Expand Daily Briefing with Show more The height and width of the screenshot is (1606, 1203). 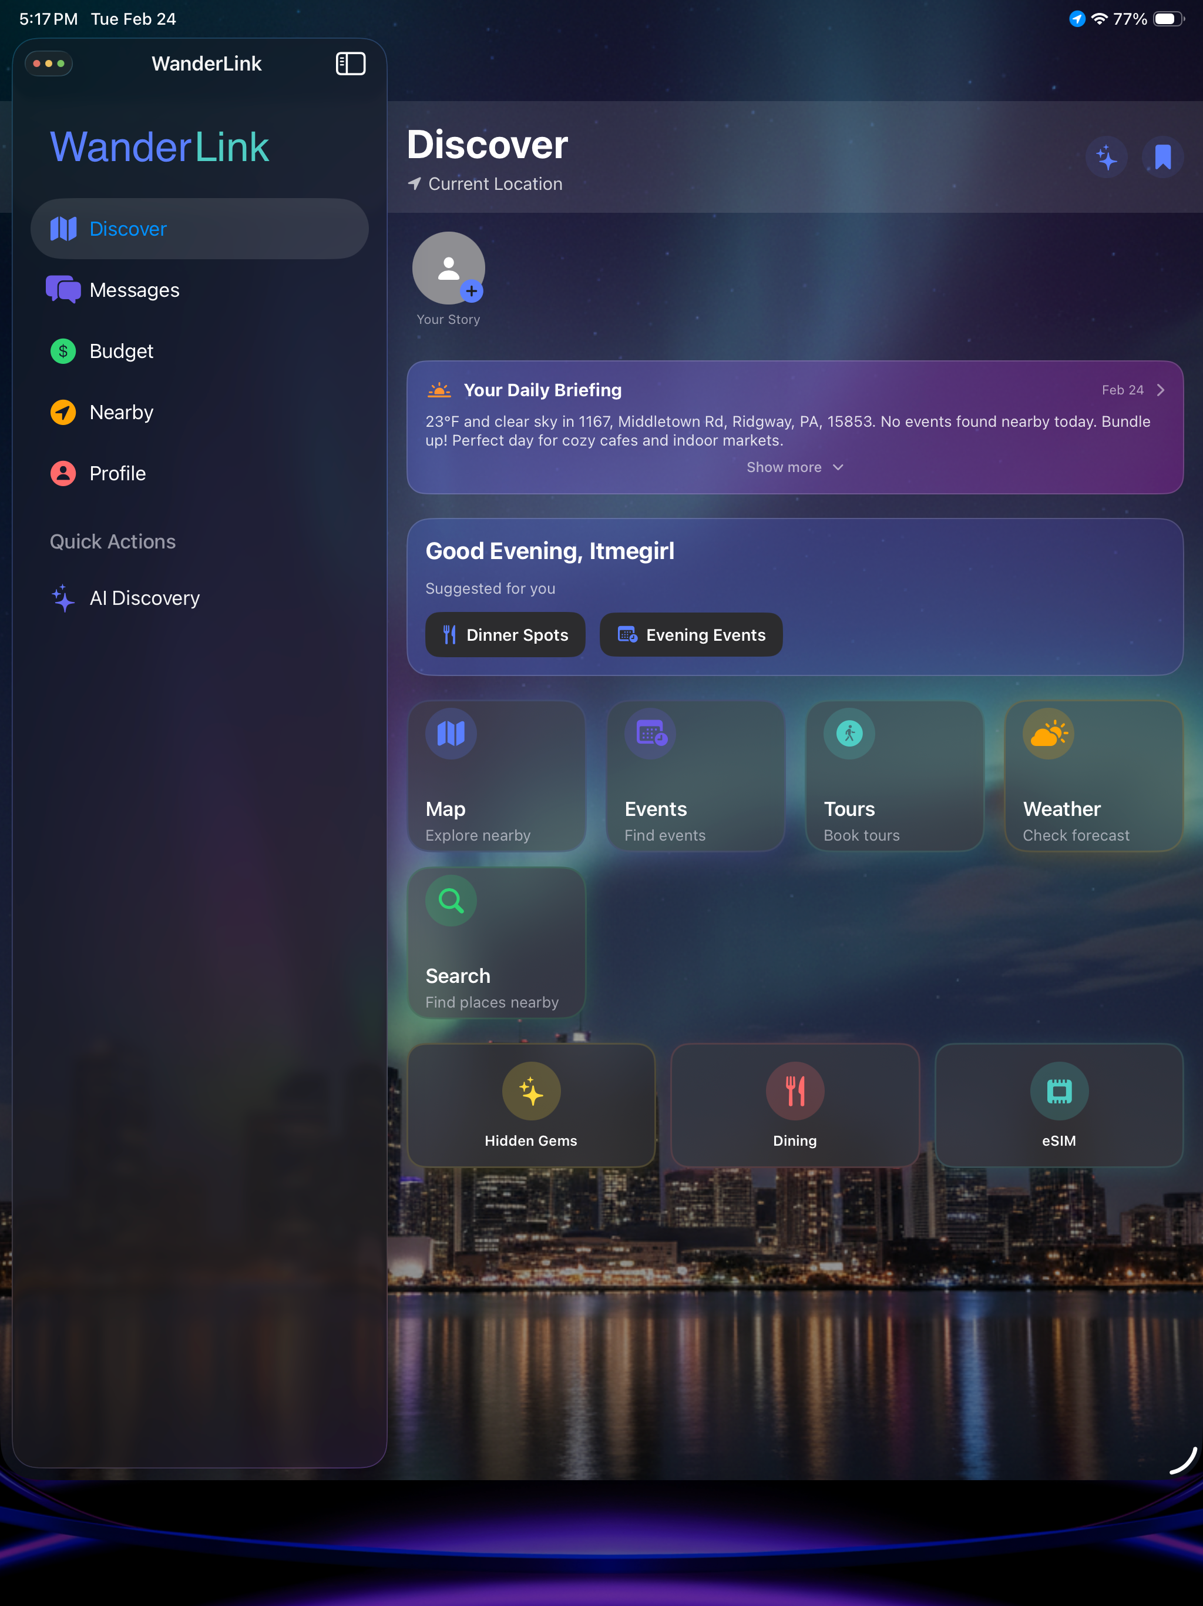click(795, 467)
